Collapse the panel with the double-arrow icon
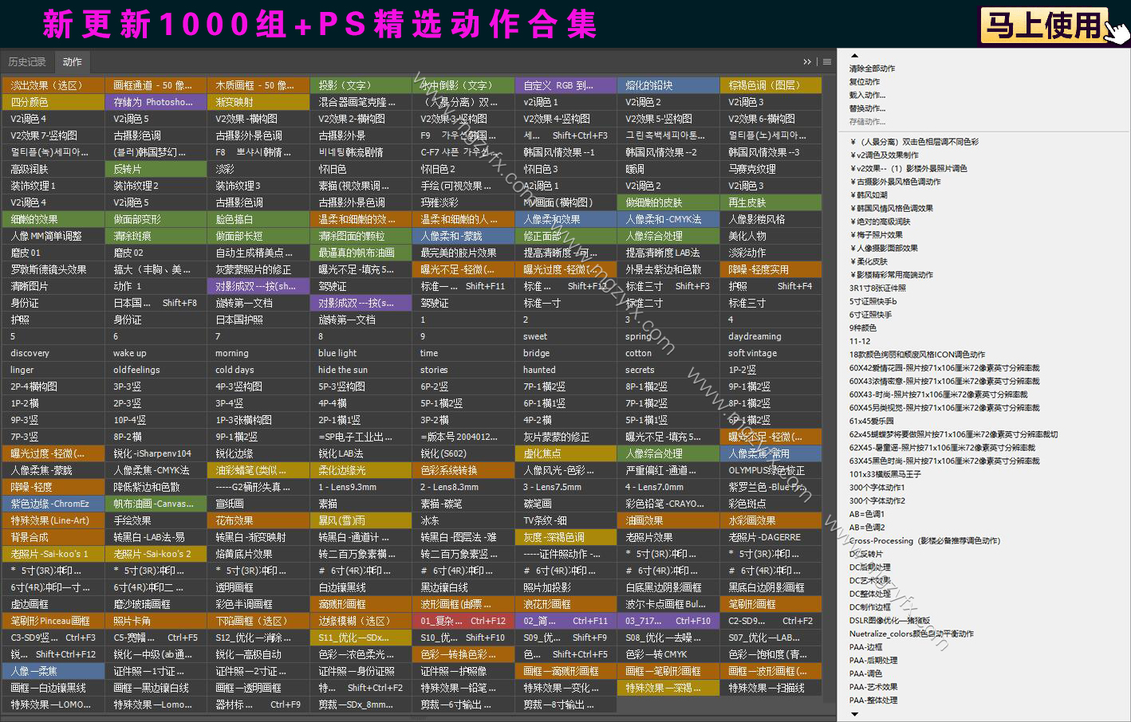This screenshot has width=1131, height=722. 807,61
